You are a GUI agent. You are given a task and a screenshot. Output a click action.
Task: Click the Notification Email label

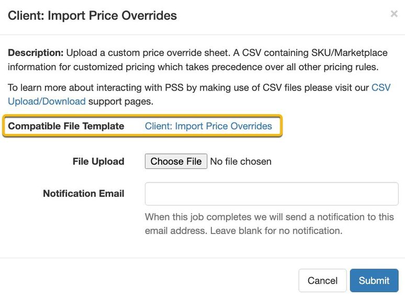tap(84, 194)
